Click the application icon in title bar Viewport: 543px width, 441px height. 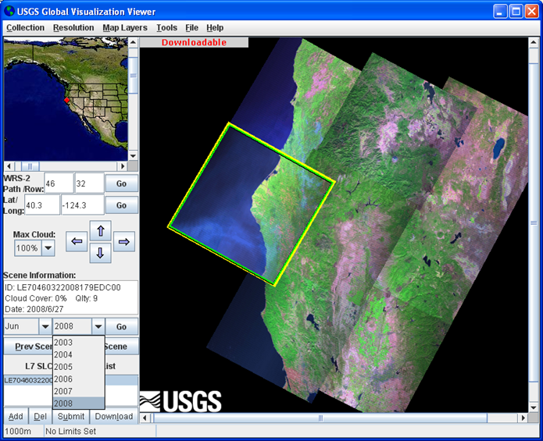tap(9, 11)
